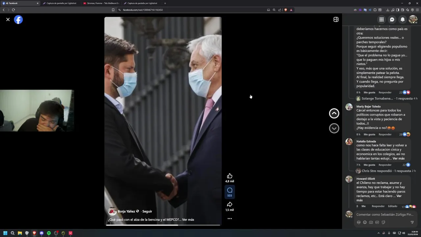This screenshot has height=237, width=421.
Task: Toggle the comments side panel icon
Action: click(336, 19)
